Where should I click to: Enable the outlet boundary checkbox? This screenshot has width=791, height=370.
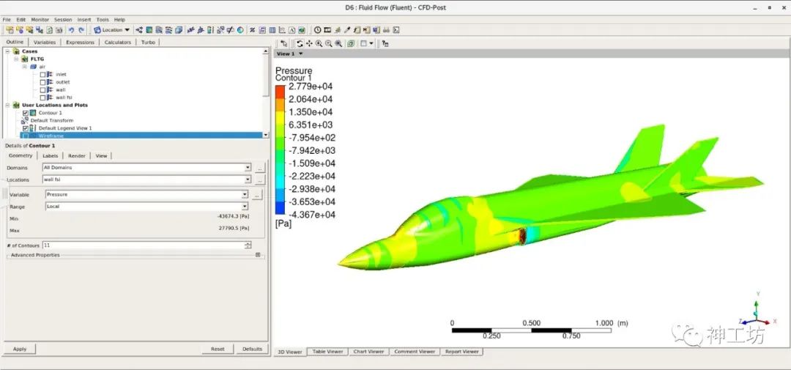[43, 82]
